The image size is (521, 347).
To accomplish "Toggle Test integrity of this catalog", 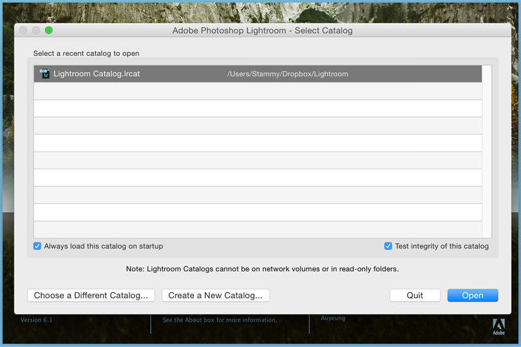I will point(388,246).
